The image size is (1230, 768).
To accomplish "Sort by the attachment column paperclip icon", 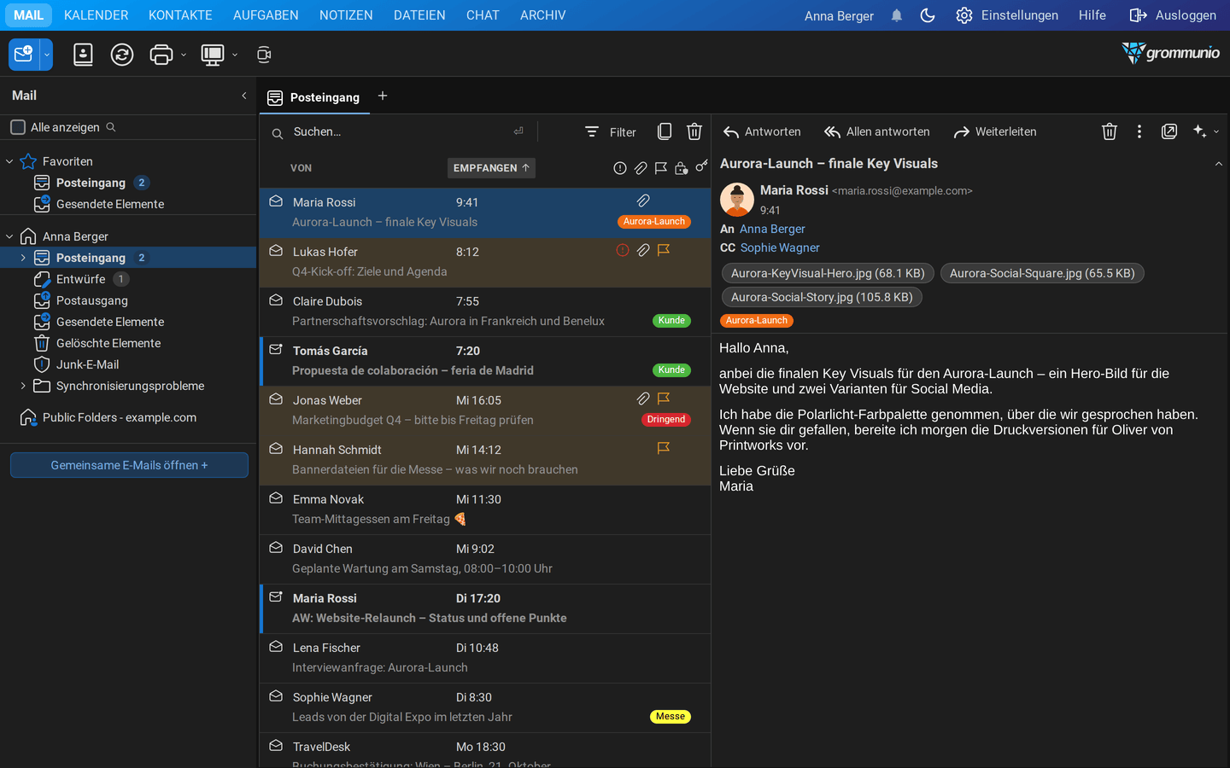I will point(641,168).
